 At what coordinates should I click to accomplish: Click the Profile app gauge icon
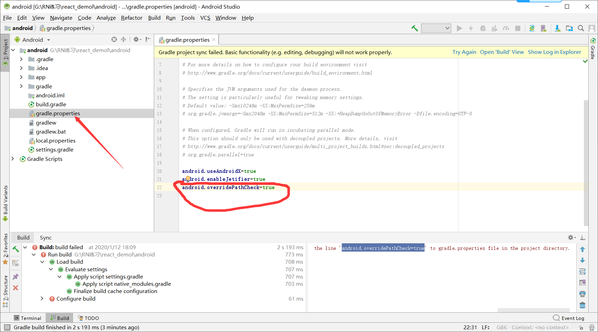[x=506, y=28]
